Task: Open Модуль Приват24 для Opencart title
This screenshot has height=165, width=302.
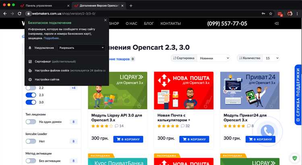Action: [x=245, y=118]
